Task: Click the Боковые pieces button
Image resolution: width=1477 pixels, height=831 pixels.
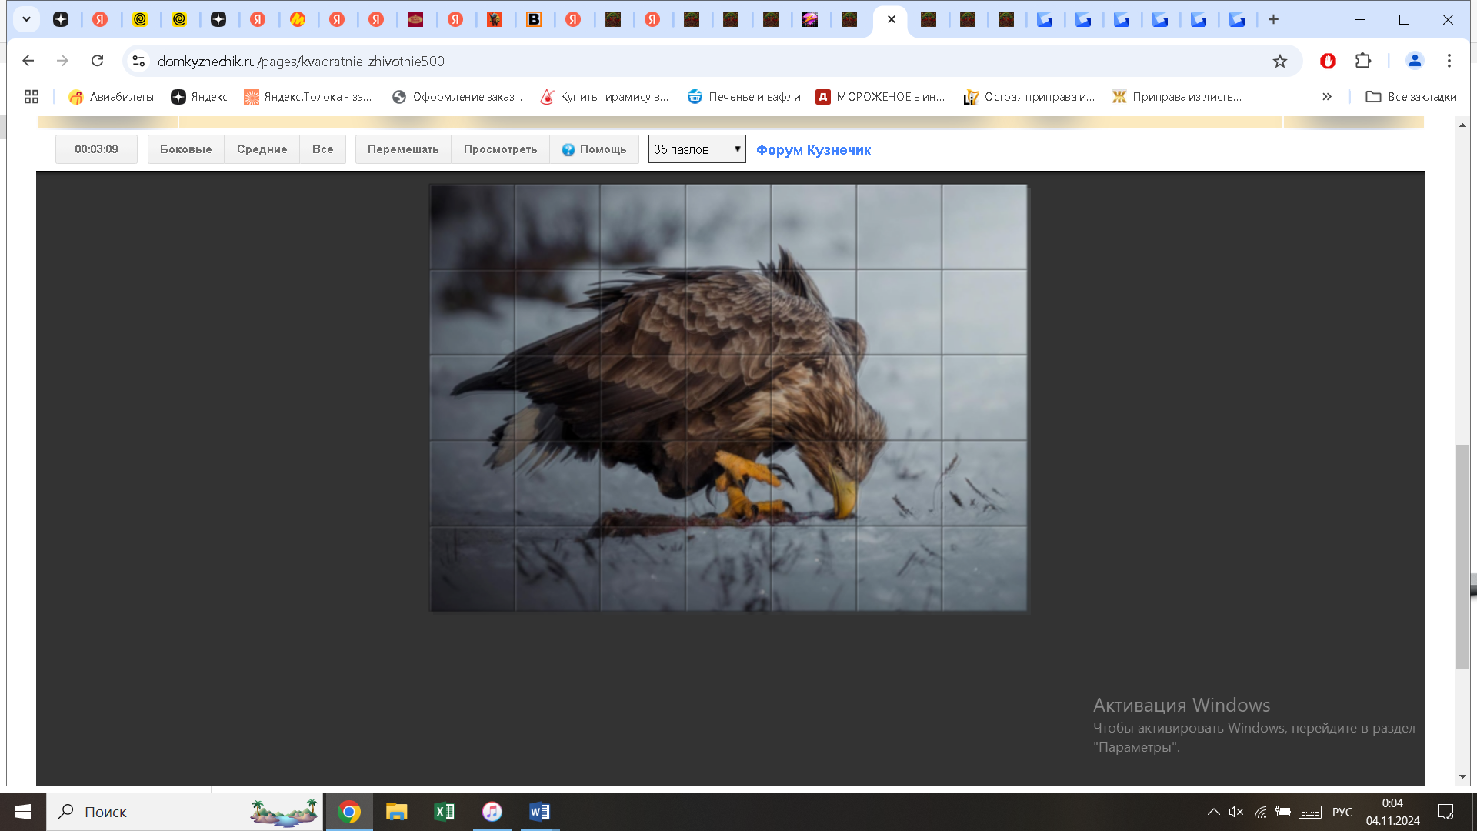Action: click(x=185, y=149)
